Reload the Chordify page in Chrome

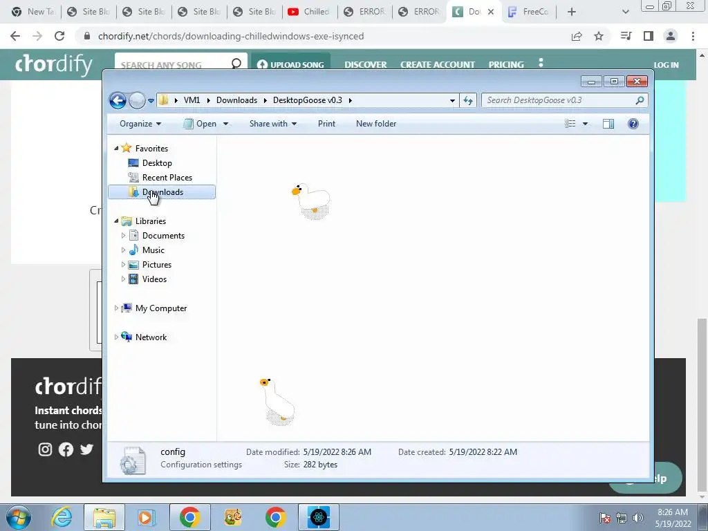(x=59, y=36)
